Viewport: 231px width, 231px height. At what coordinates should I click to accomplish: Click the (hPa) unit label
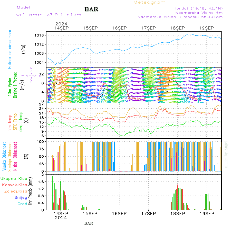click(23, 49)
